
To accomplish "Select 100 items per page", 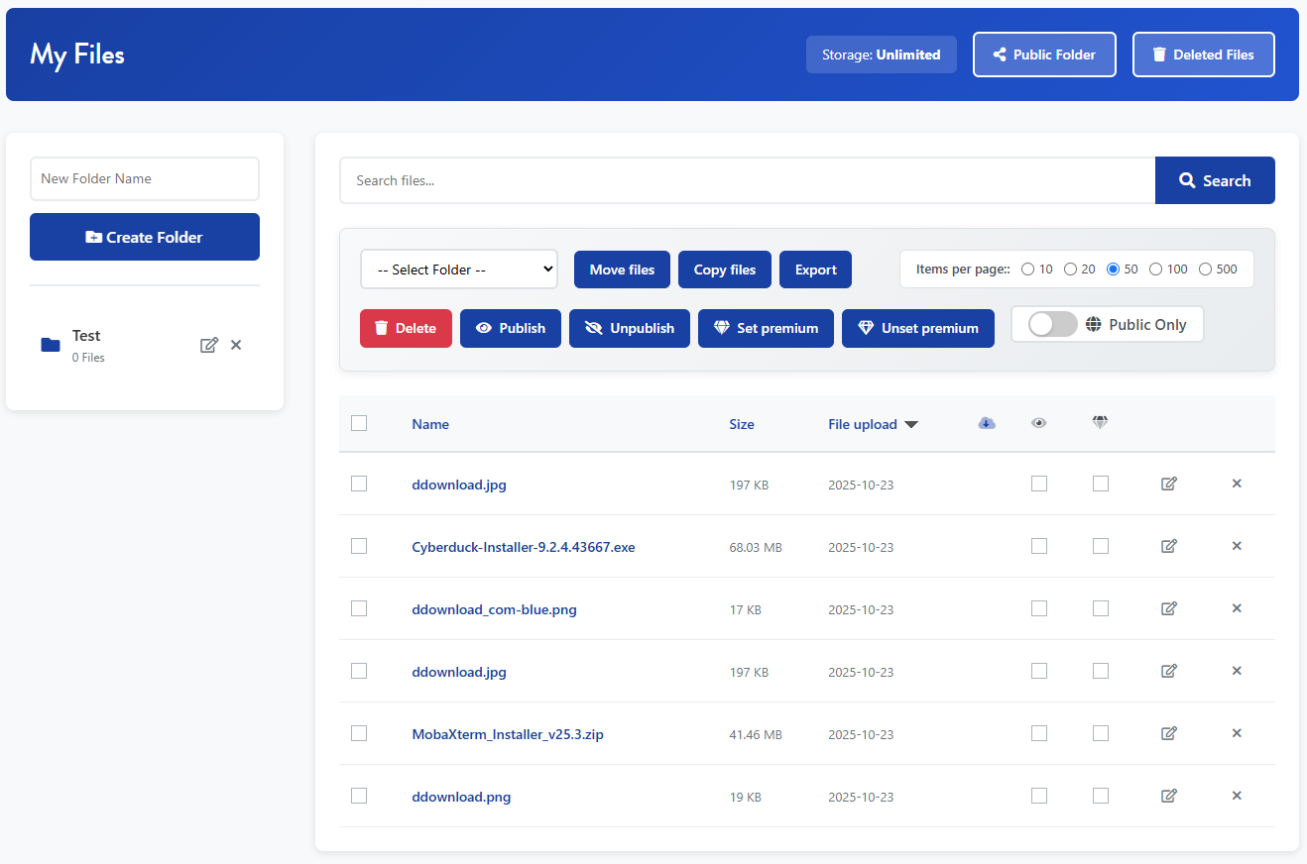I will (x=1155, y=269).
